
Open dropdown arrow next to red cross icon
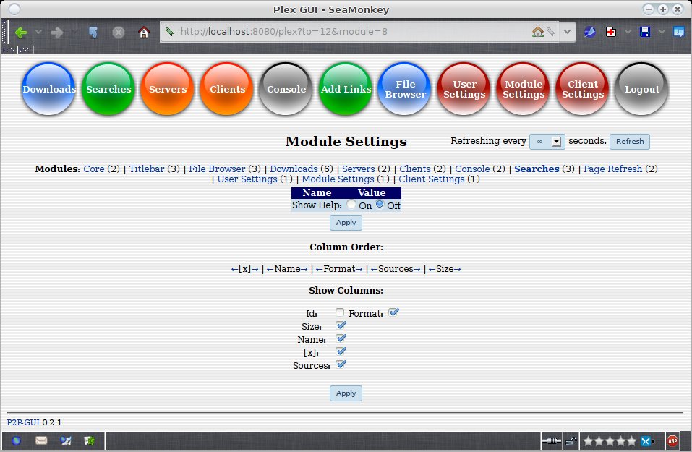(x=628, y=32)
